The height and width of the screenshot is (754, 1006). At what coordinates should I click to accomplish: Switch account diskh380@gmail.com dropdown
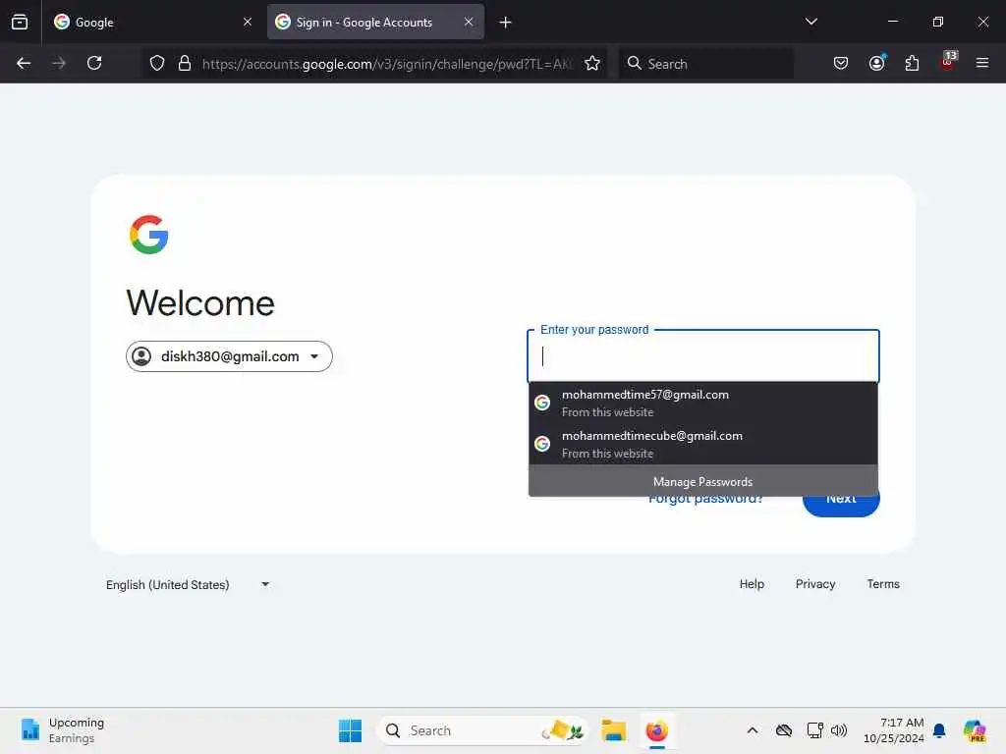[229, 356]
